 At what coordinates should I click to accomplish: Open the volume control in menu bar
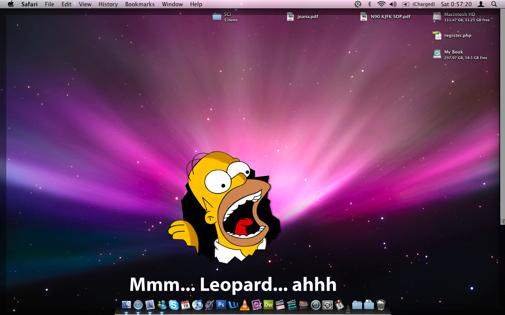click(393, 4)
